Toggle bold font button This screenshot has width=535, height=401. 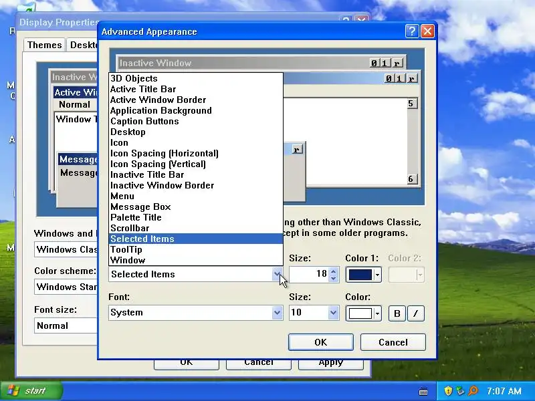coord(397,313)
